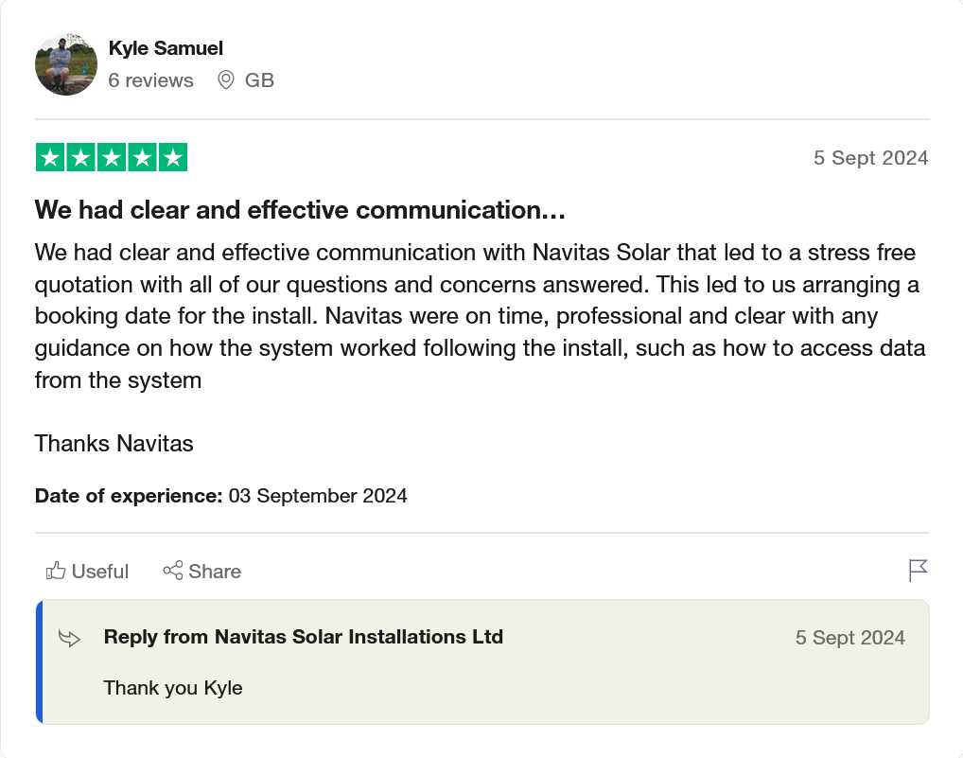Click the reply date in the company response
The height and width of the screenshot is (758, 963).
point(849,638)
